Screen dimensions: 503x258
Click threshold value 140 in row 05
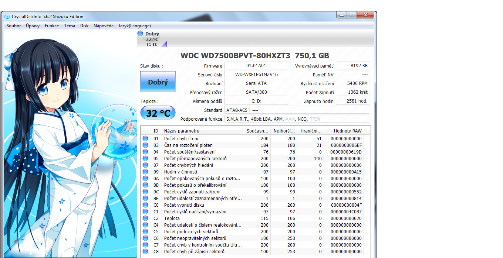click(318, 158)
